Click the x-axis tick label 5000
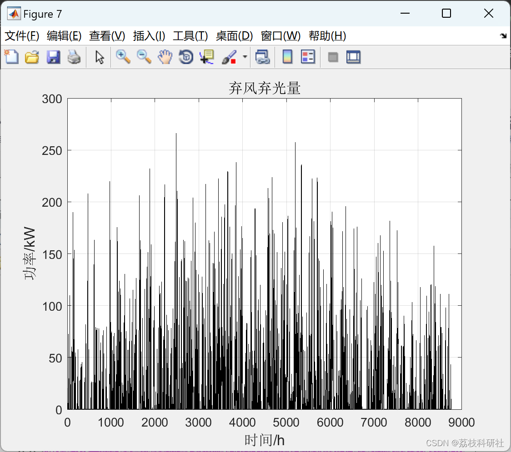The height and width of the screenshot is (452, 511). pyautogui.click(x=286, y=422)
